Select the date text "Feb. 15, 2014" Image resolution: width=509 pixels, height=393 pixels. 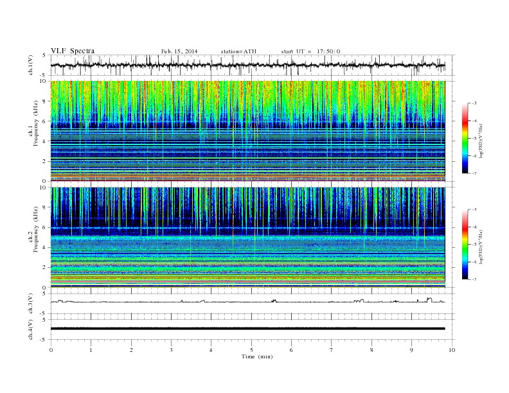point(179,51)
